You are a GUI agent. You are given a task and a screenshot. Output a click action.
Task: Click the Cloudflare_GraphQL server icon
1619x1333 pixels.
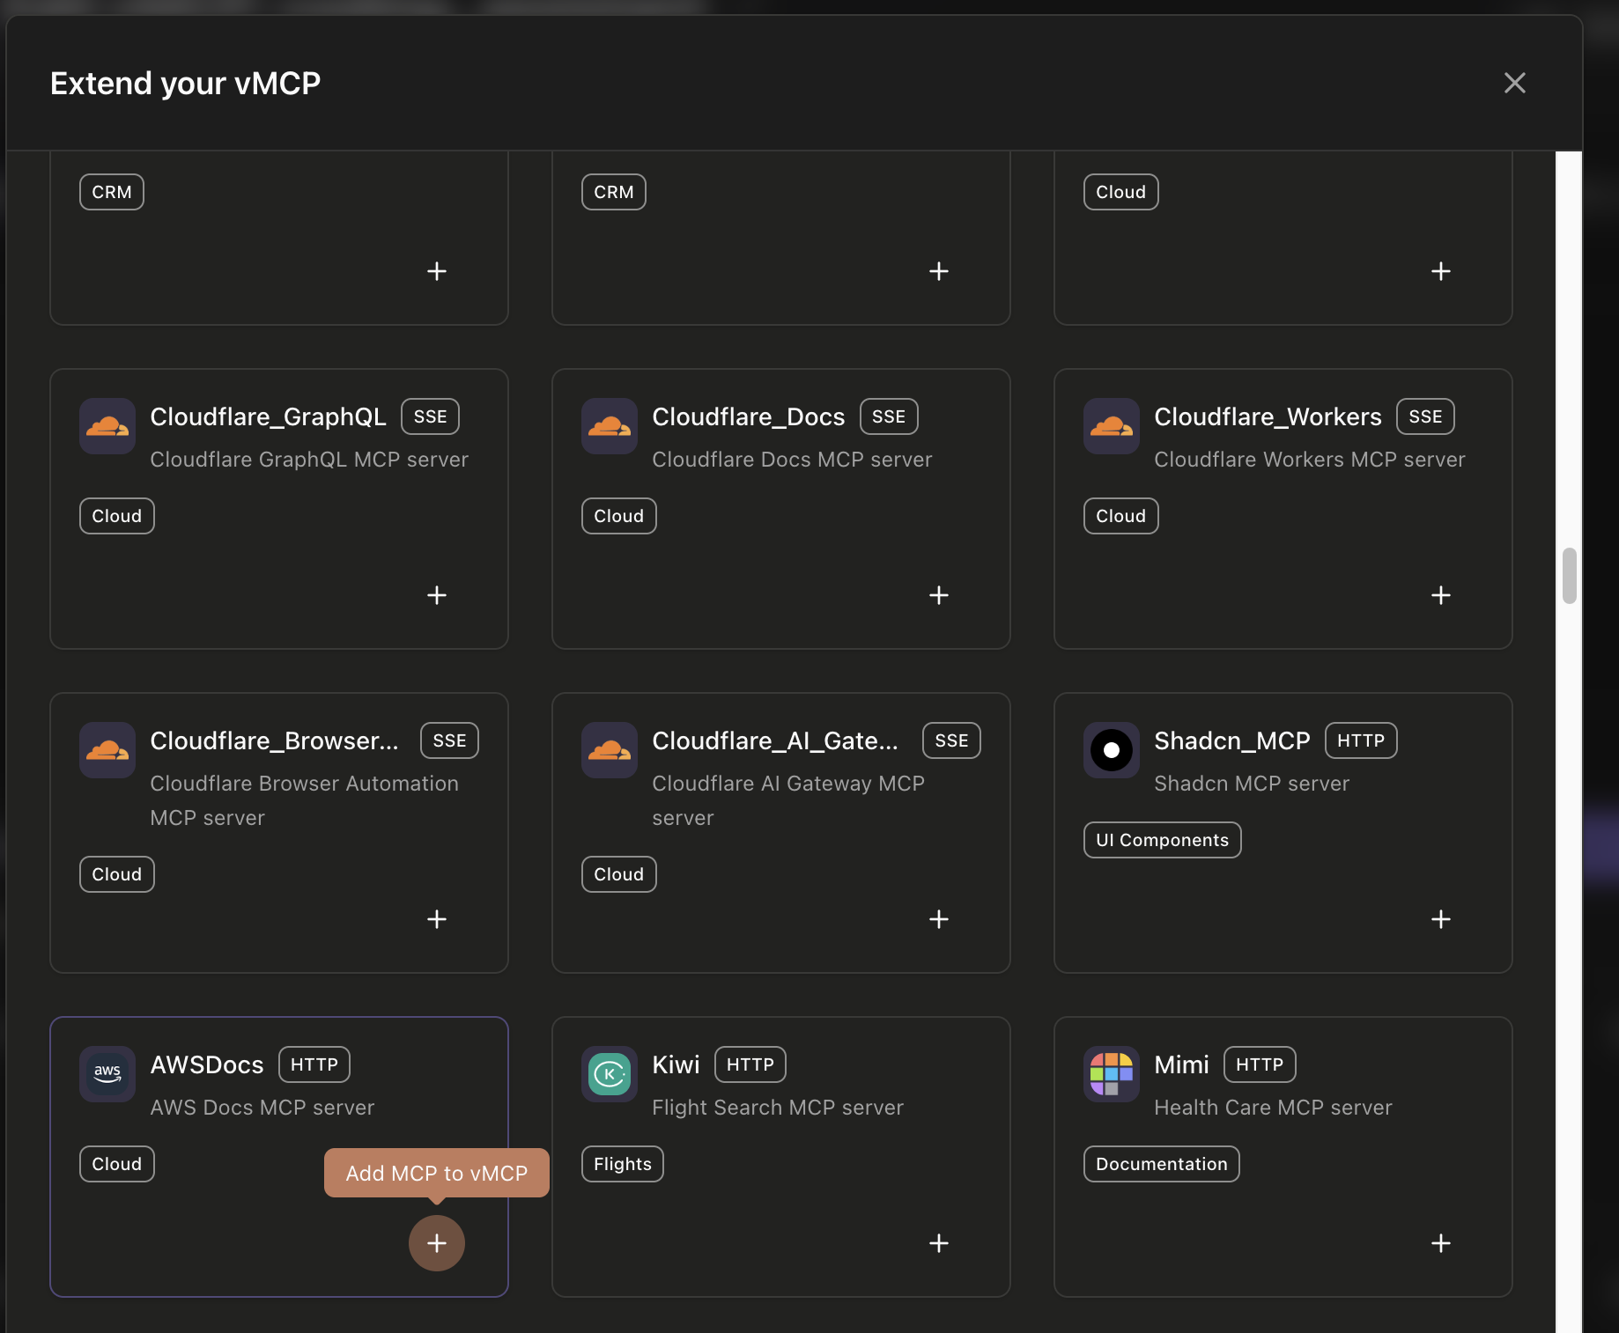[107, 426]
